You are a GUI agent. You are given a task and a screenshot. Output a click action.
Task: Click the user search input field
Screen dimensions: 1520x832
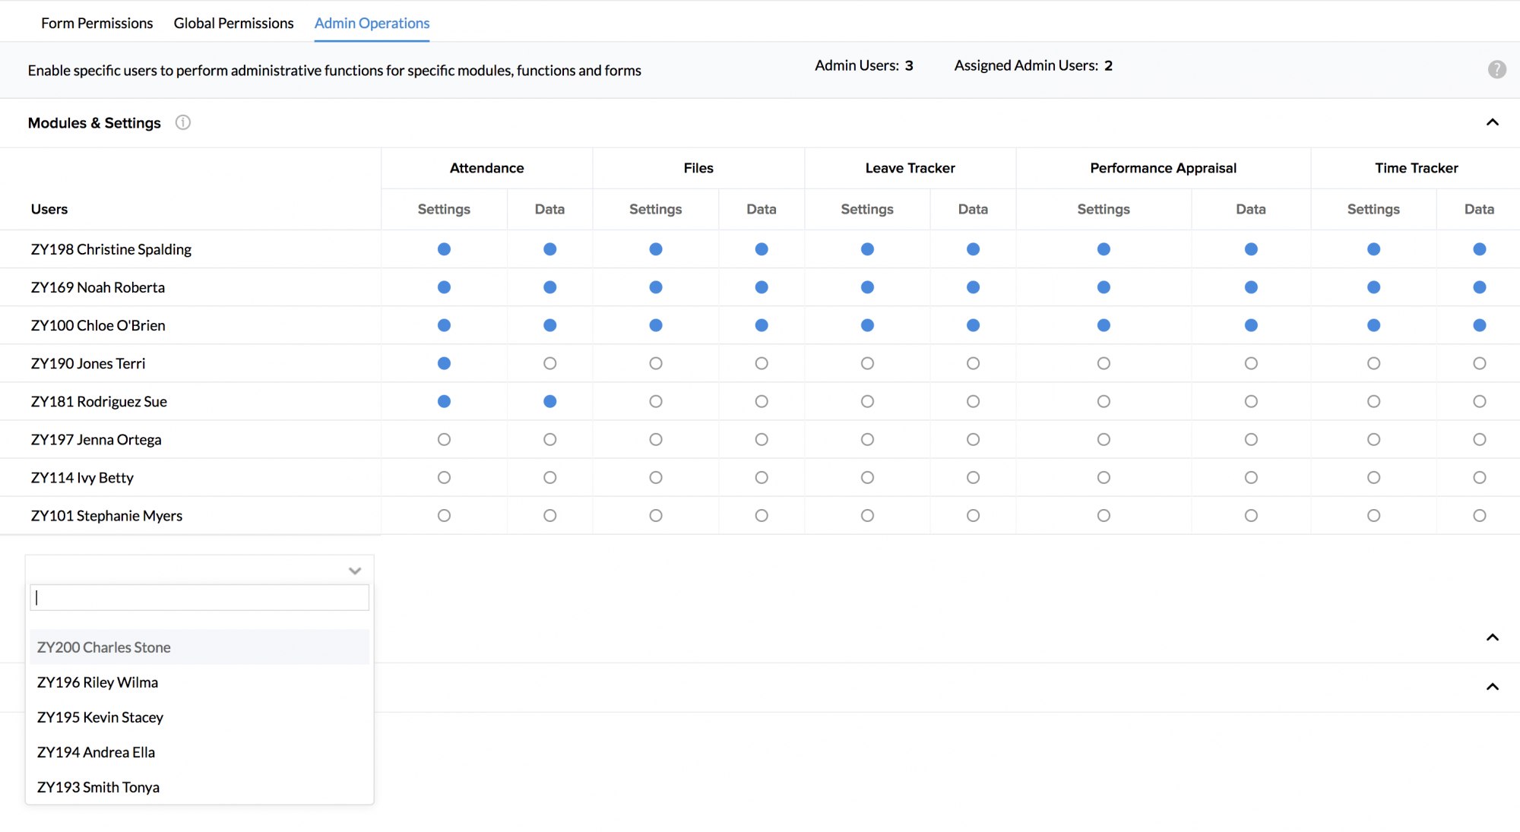(x=199, y=597)
